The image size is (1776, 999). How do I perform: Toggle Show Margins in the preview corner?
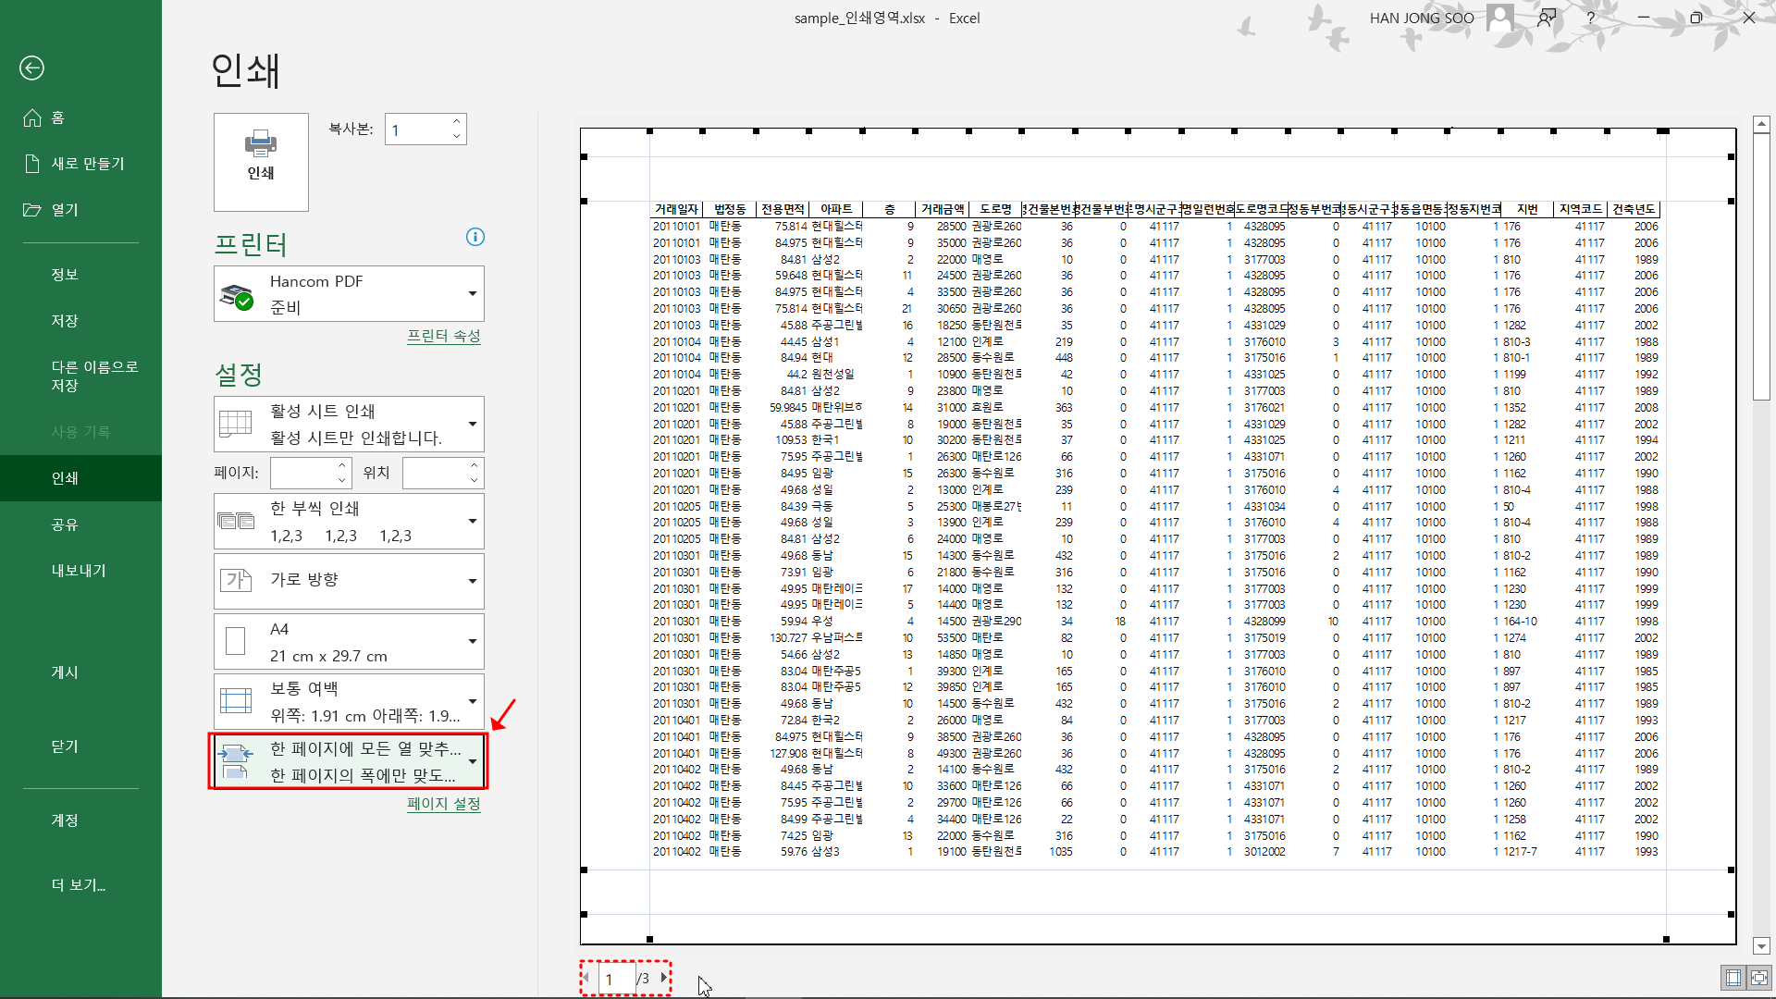pyautogui.click(x=1733, y=978)
